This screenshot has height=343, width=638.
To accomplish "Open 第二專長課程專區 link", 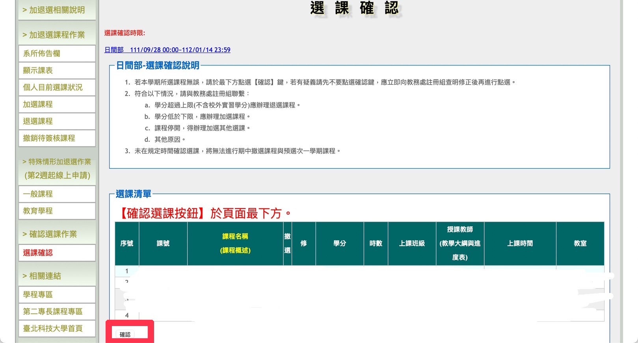I will (57, 311).
